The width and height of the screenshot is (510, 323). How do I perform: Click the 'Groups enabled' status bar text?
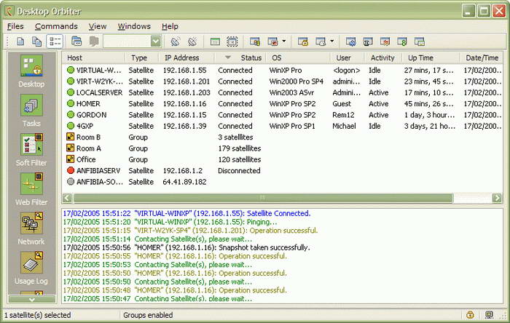pyautogui.click(x=148, y=315)
